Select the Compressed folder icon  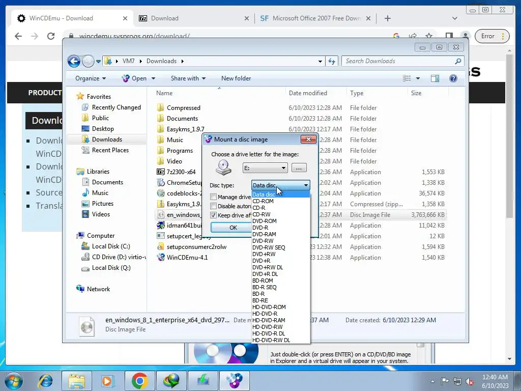coord(160,107)
